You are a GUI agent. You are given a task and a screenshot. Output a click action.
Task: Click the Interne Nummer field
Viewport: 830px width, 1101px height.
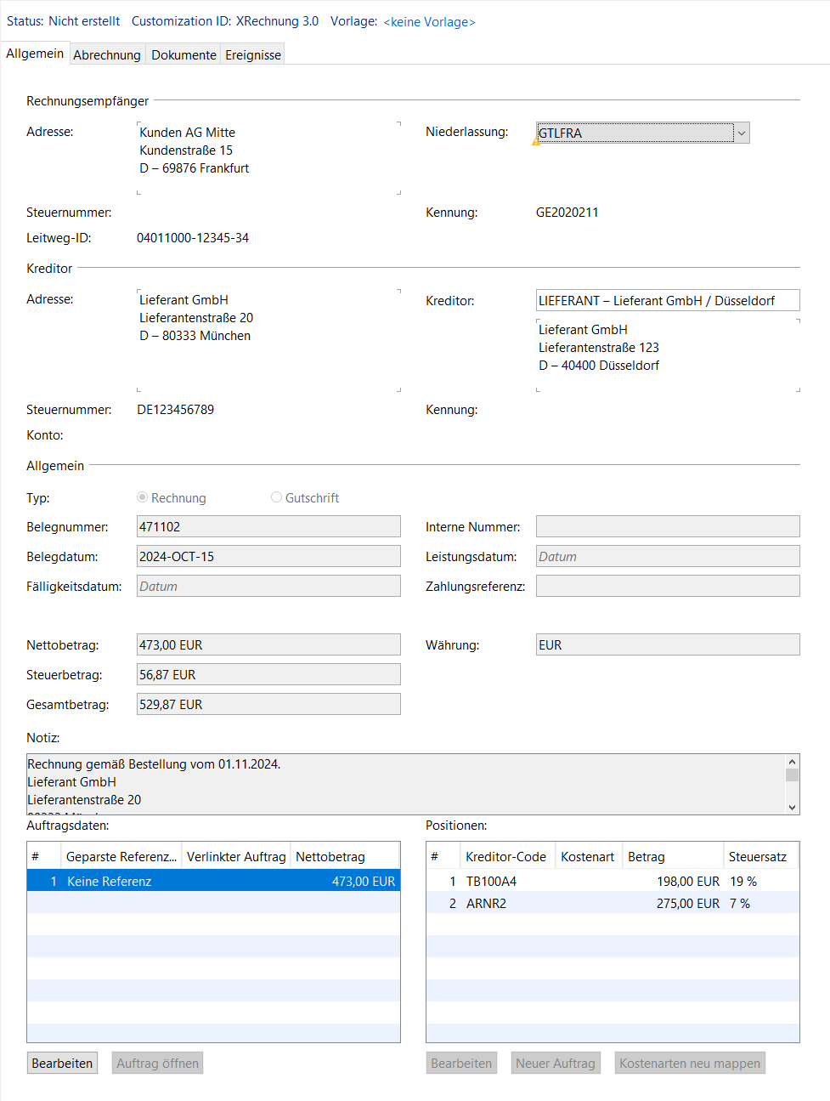[x=668, y=526]
